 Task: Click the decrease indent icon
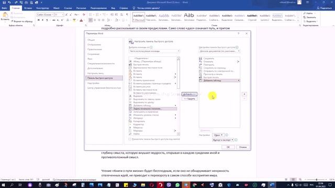click(x=112, y=15)
